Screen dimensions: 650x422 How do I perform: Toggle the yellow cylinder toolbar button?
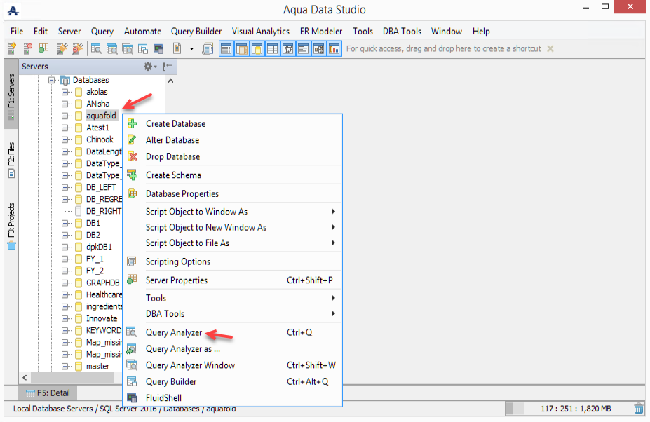click(257, 49)
